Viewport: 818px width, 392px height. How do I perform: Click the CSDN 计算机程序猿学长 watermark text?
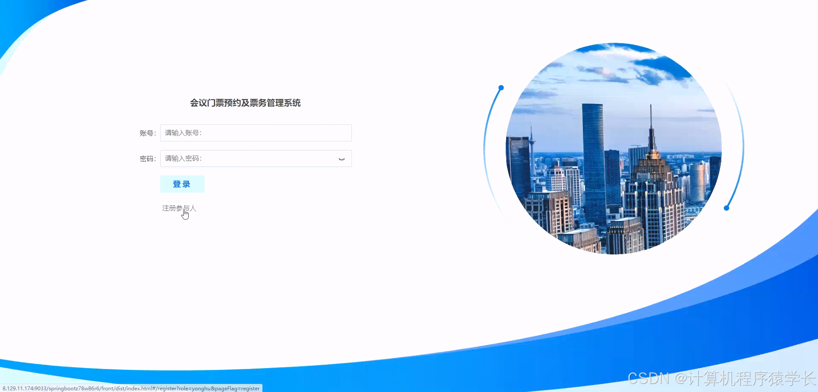coord(721,377)
